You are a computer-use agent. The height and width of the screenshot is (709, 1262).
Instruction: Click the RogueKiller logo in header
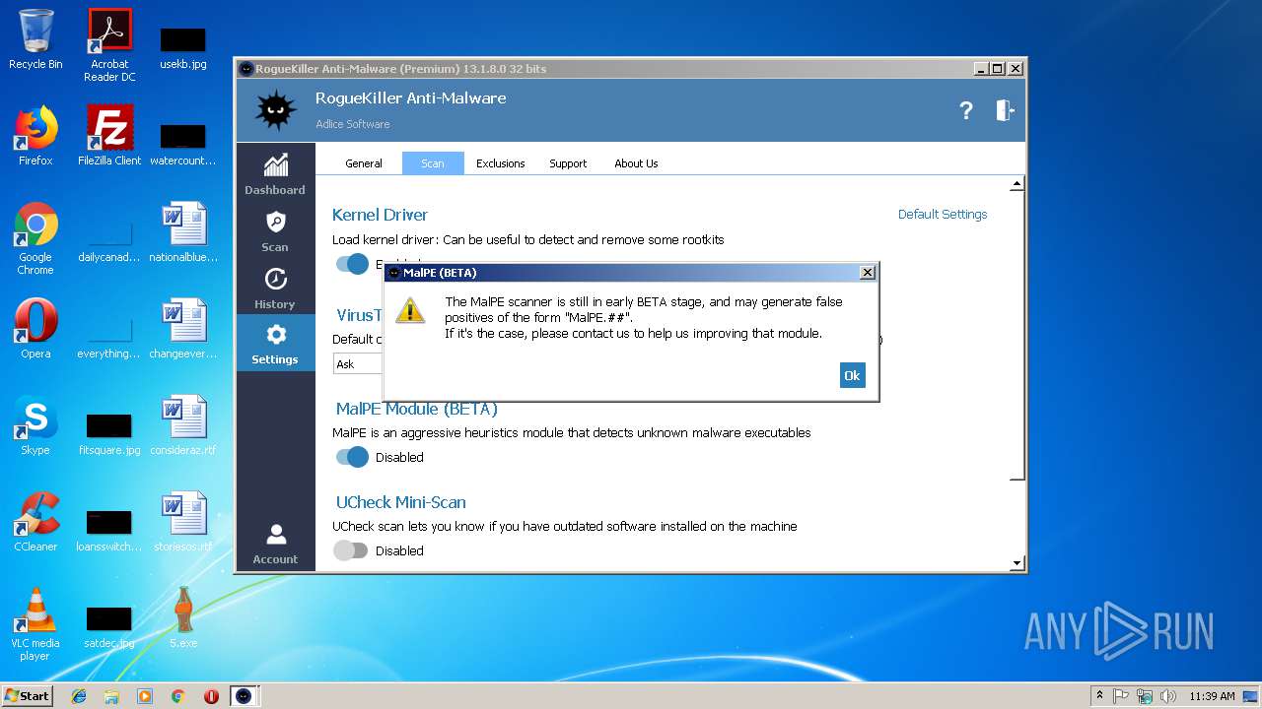[275, 110]
